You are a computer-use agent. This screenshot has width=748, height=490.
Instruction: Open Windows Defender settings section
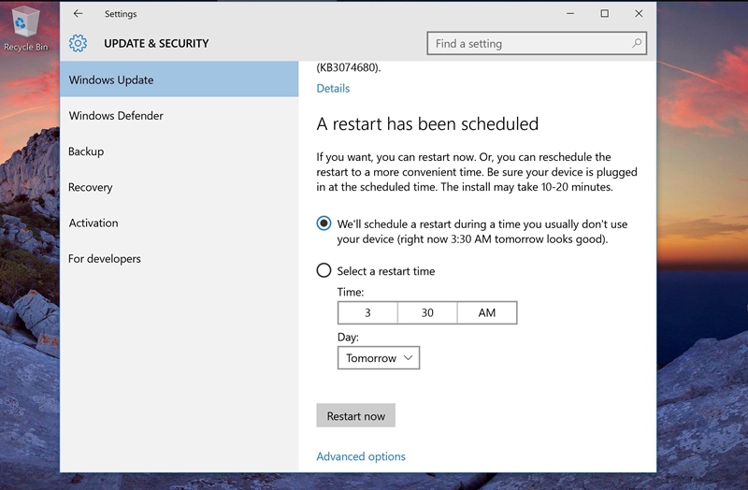(116, 116)
